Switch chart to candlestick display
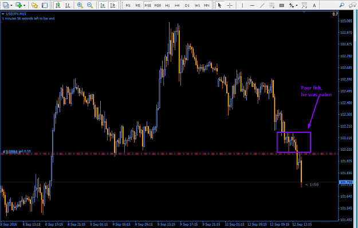Viewport: 358px width, 228px height. (x=58, y=5)
